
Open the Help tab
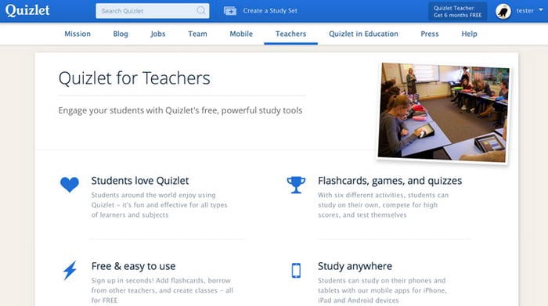click(x=470, y=34)
